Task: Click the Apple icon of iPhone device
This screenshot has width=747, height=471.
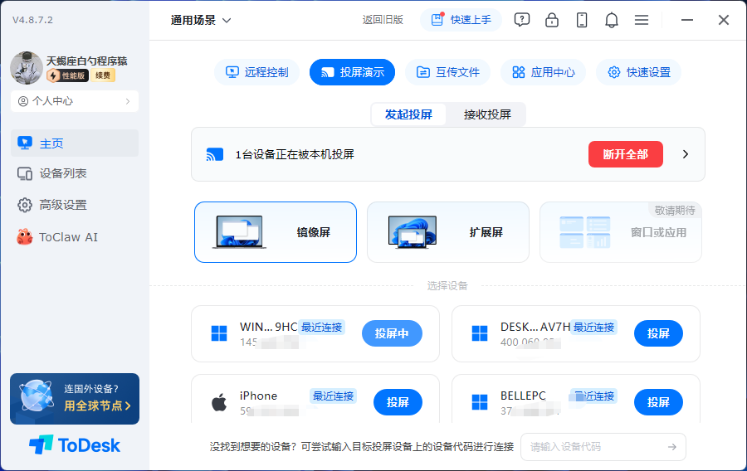Action: (219, 402)
